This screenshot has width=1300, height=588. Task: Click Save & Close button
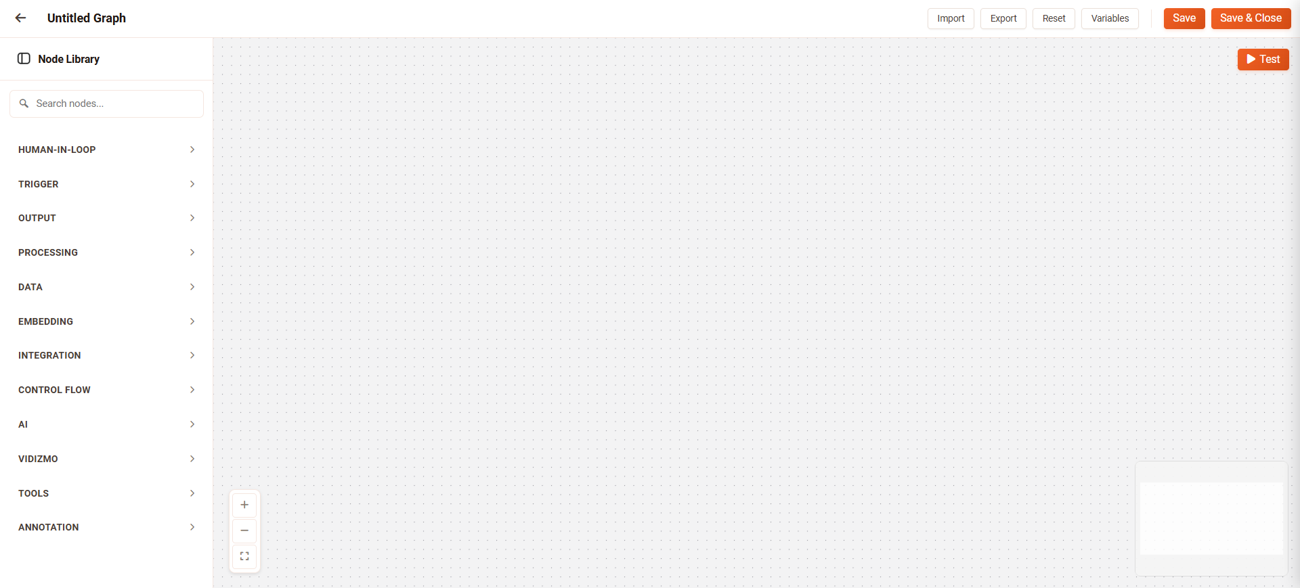click(x=1251, y=18)
